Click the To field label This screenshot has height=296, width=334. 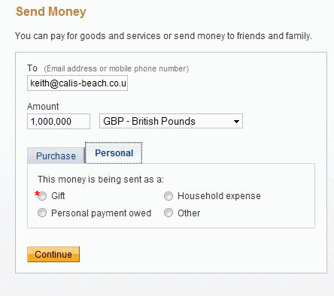(32, 68)
